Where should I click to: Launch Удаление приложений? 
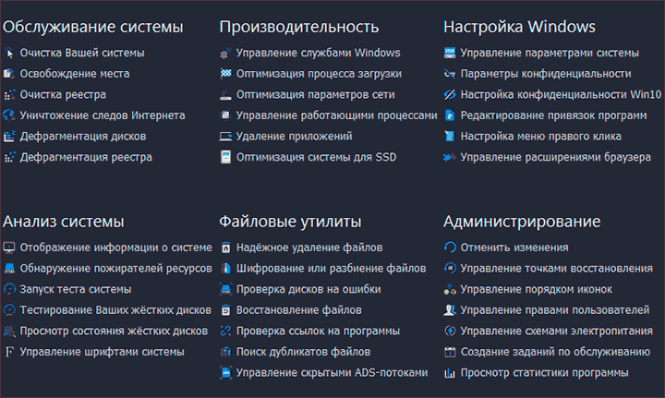(x=295, y=136)
